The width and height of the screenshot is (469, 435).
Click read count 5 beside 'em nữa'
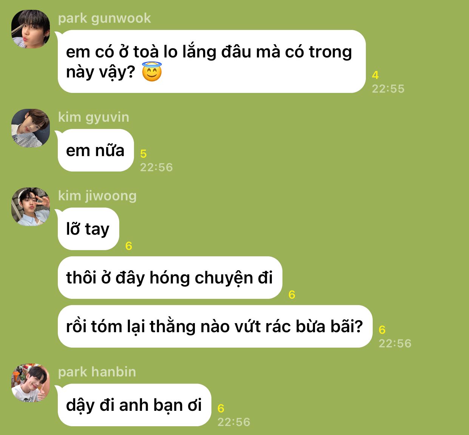143,154
